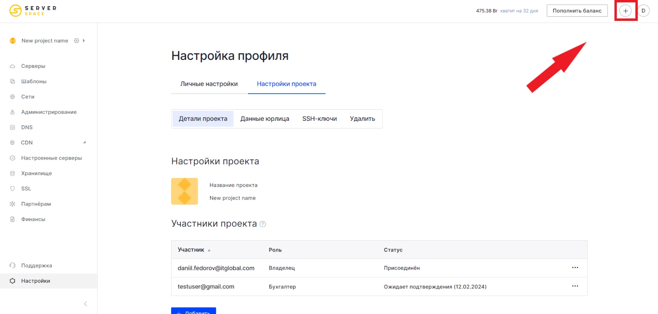Click the testuser@gmail.com cell

(x=206, y=287)
